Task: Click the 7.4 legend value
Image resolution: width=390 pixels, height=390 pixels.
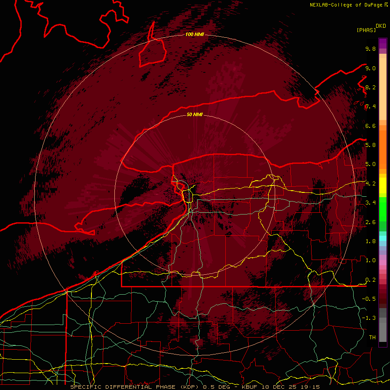Action: [x=370, y=107]
